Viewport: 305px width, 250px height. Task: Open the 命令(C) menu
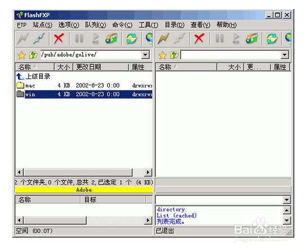tap(122, 25)
